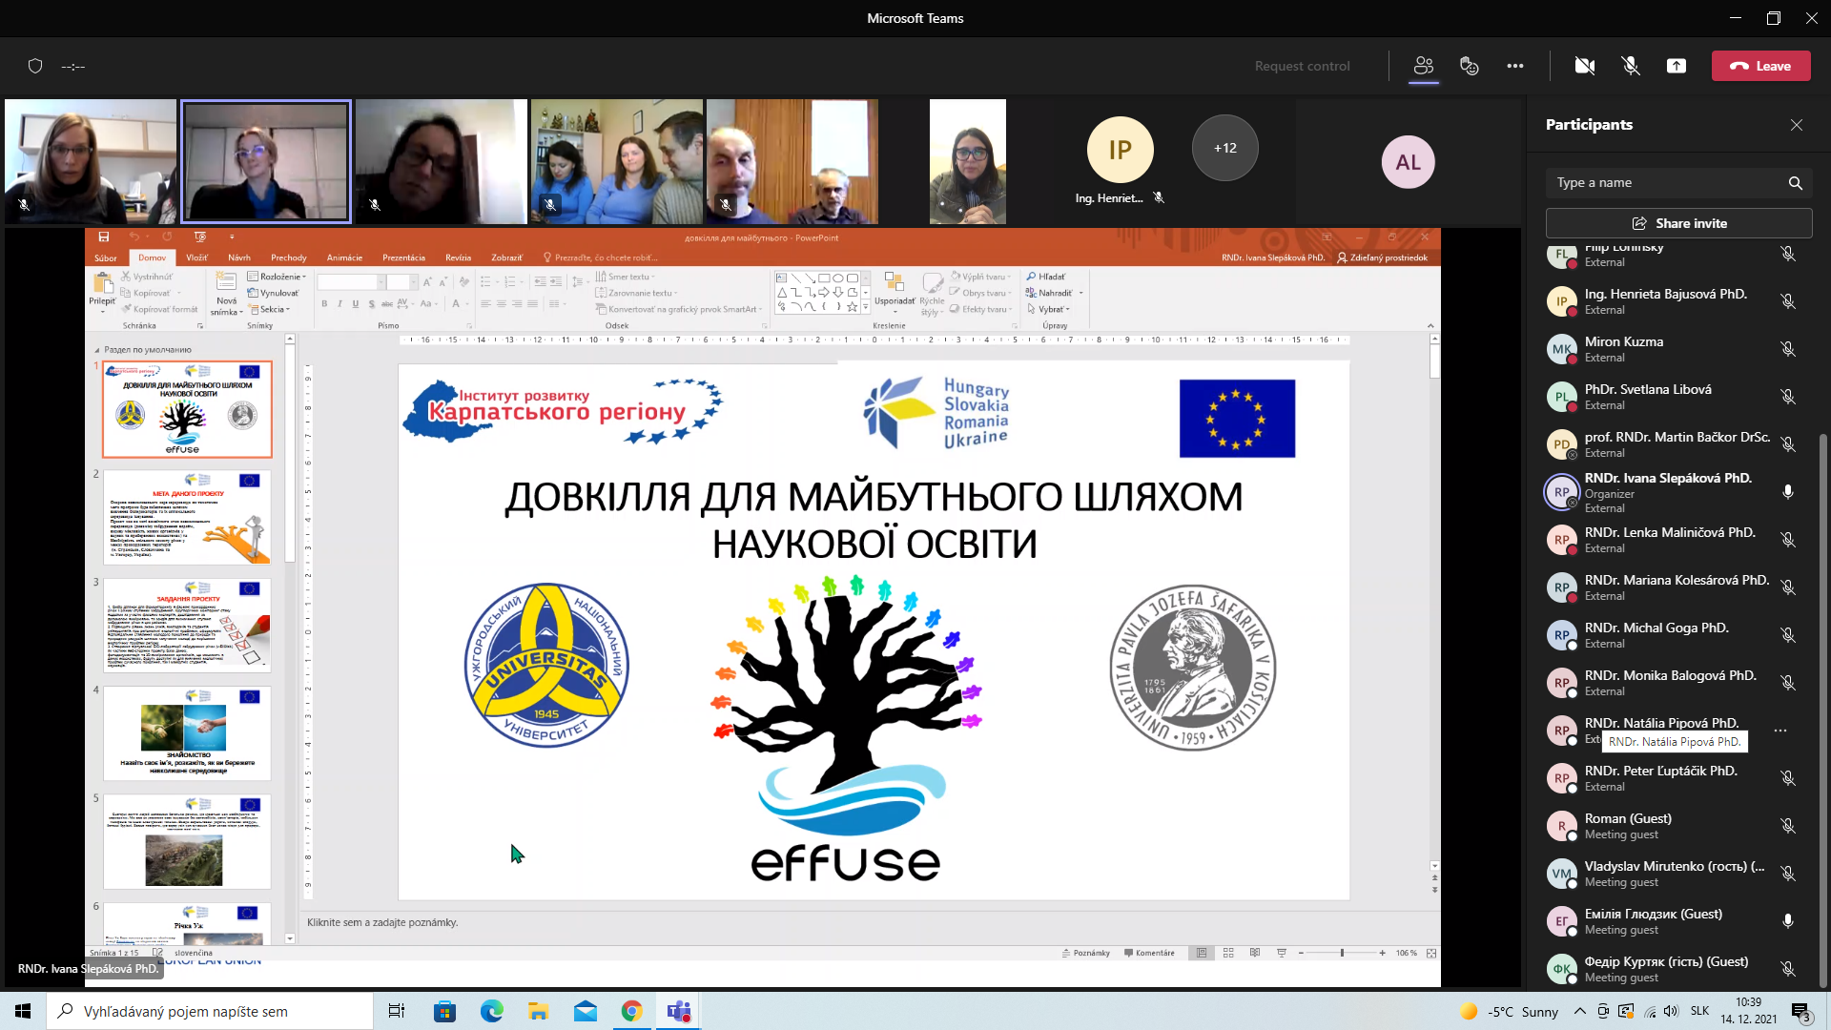Close the Participants panel
The width and height of the screenshot is (1831, 1030).
[x=1796, y=125]
